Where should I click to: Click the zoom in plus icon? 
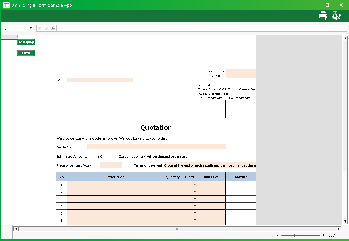tap(323, 235)
